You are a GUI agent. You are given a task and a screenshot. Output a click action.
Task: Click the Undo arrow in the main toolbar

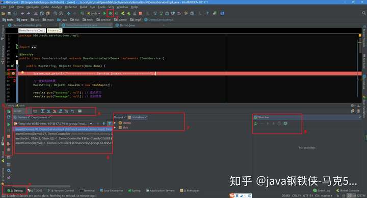(22, 14)
